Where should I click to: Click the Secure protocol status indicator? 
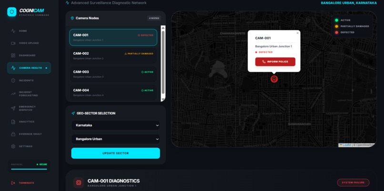(42, 164)
